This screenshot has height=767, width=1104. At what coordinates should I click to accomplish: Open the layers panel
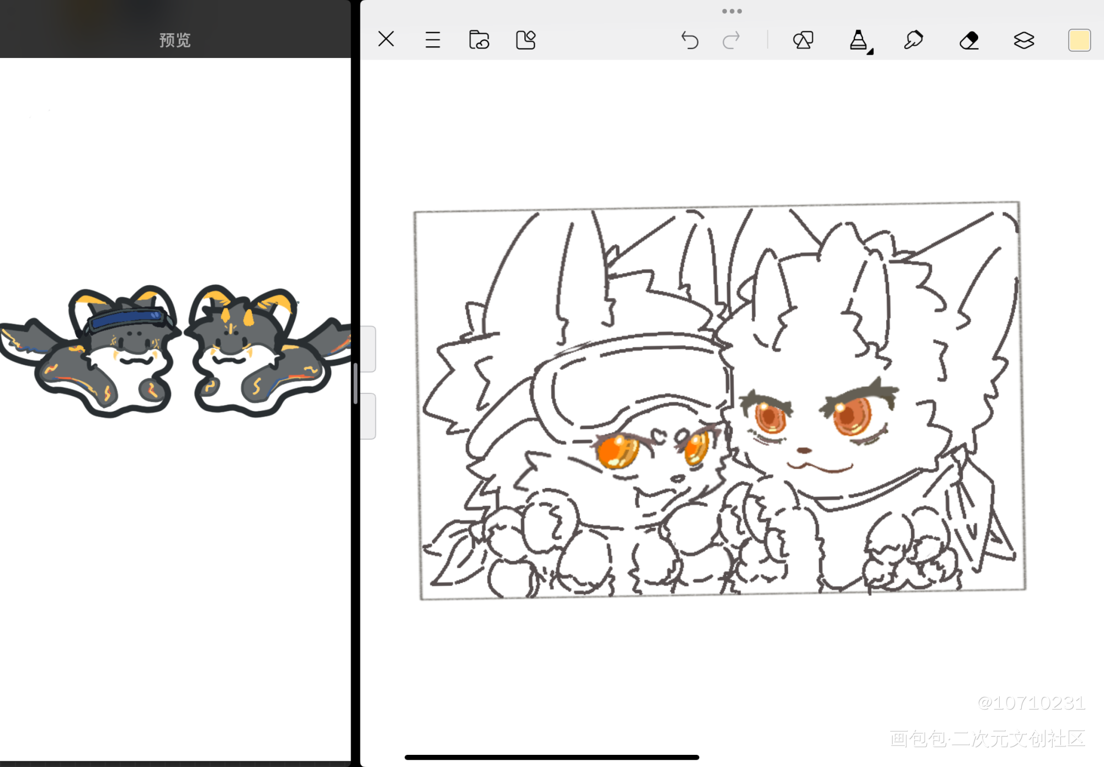click(x=1024, y=40)
